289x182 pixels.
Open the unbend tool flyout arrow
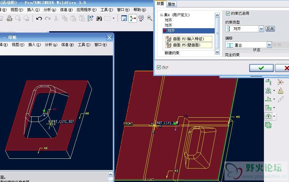pos(274,99)
